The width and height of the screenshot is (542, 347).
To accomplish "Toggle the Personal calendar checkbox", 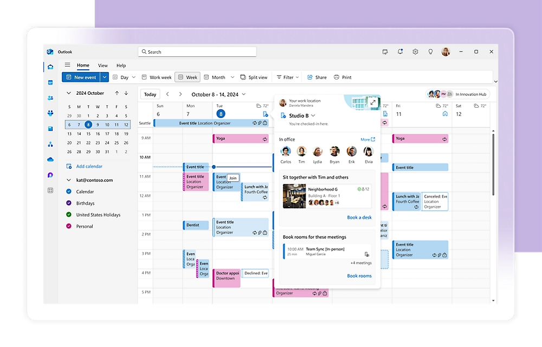I will pos(69,226).
